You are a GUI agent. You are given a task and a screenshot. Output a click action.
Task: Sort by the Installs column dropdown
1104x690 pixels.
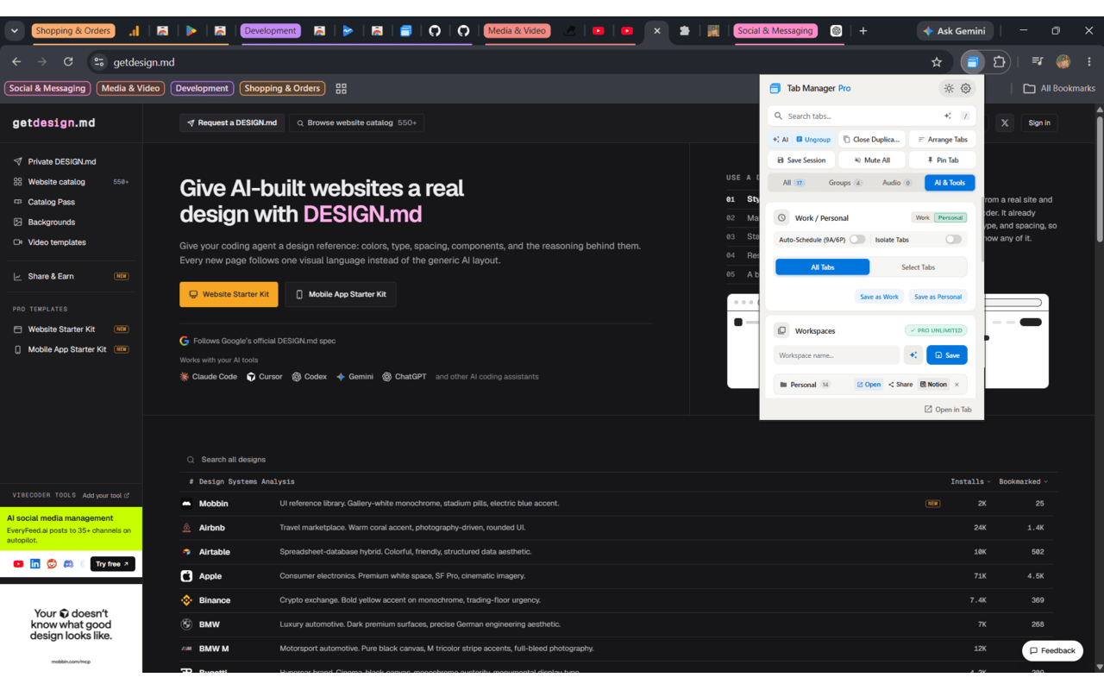[x=970, y=482]
